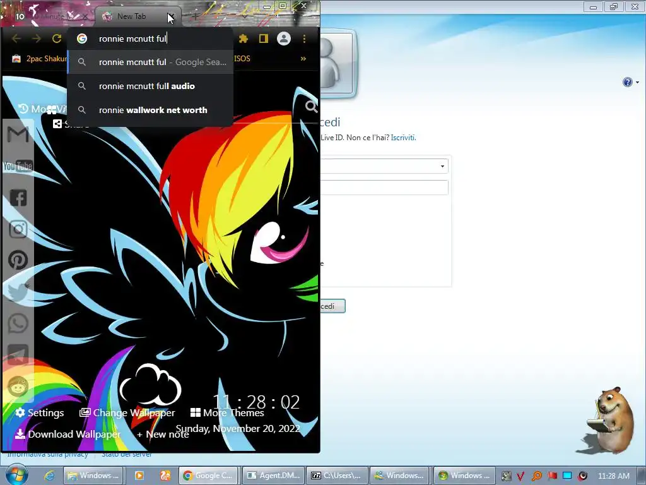The width and height of the screenshot is (646, 485).
Task: Click the Windows Start orb
Action: pyautogui.click(x=16, y=474)
